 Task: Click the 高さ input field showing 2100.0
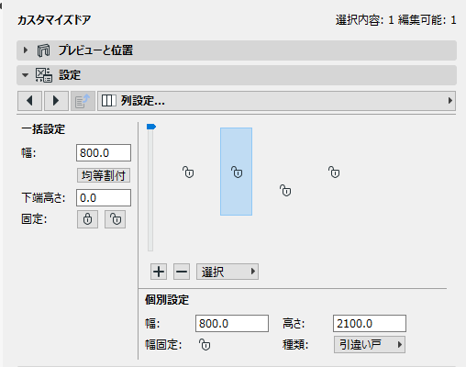370,324
